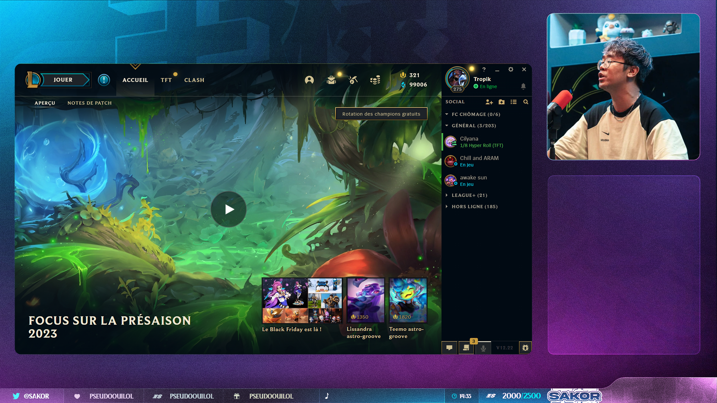Click the Twitter bird icon in overlay
This screenshot has height=403, width=717.
(x=16, y=396)
